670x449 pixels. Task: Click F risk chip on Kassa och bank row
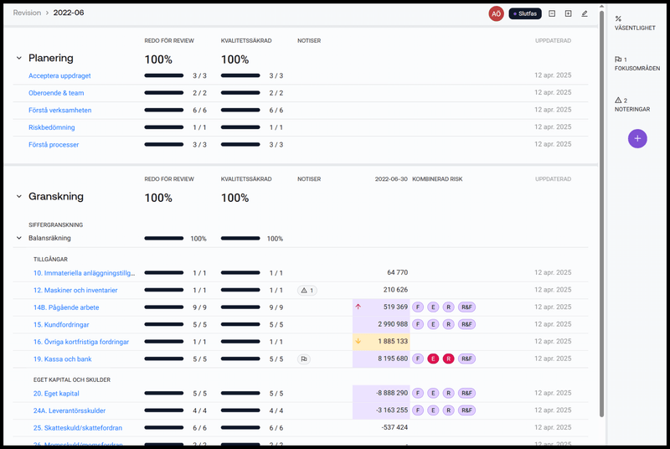[418, 359]
